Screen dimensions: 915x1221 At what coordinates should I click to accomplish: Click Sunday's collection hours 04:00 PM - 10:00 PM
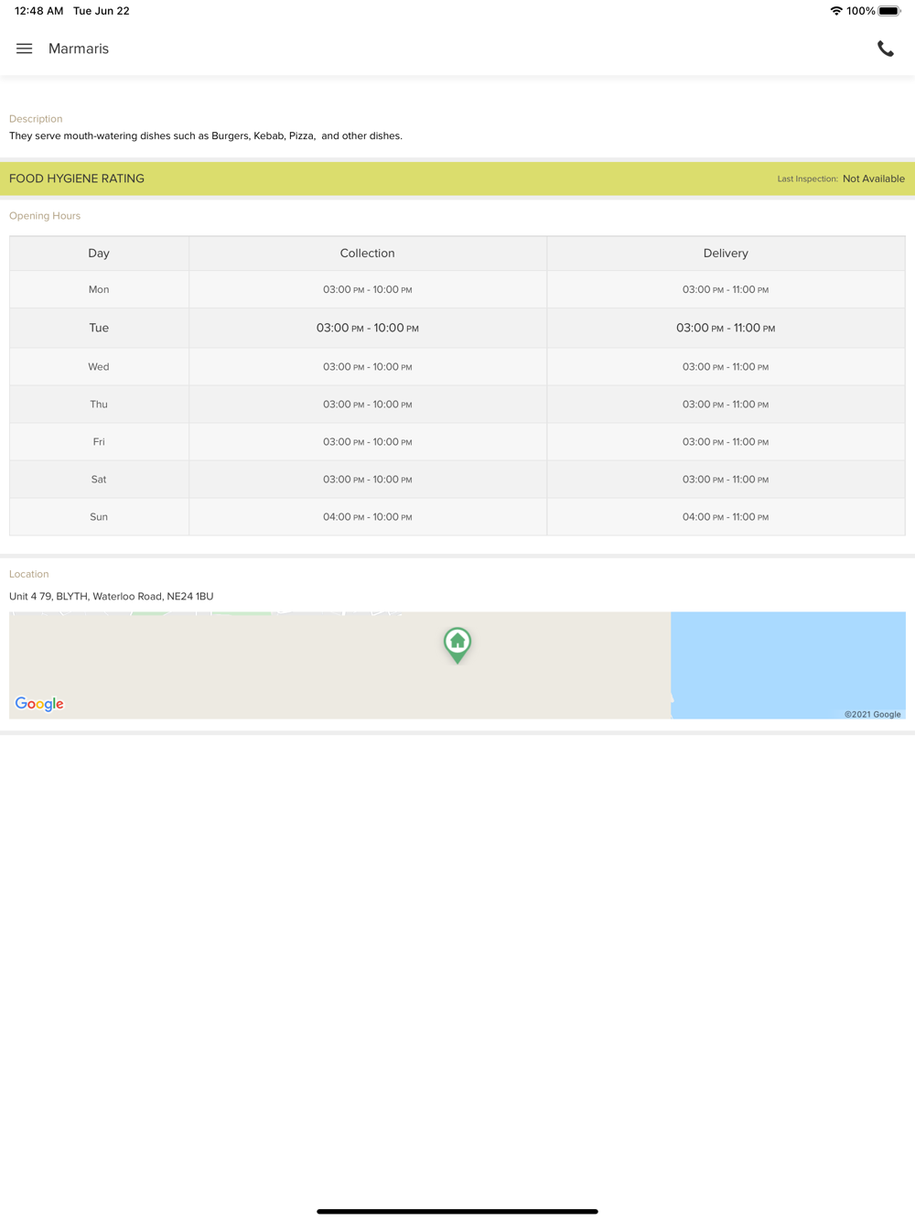tap(368, 517)
